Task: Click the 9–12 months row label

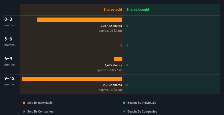Action: coord(10,81)
